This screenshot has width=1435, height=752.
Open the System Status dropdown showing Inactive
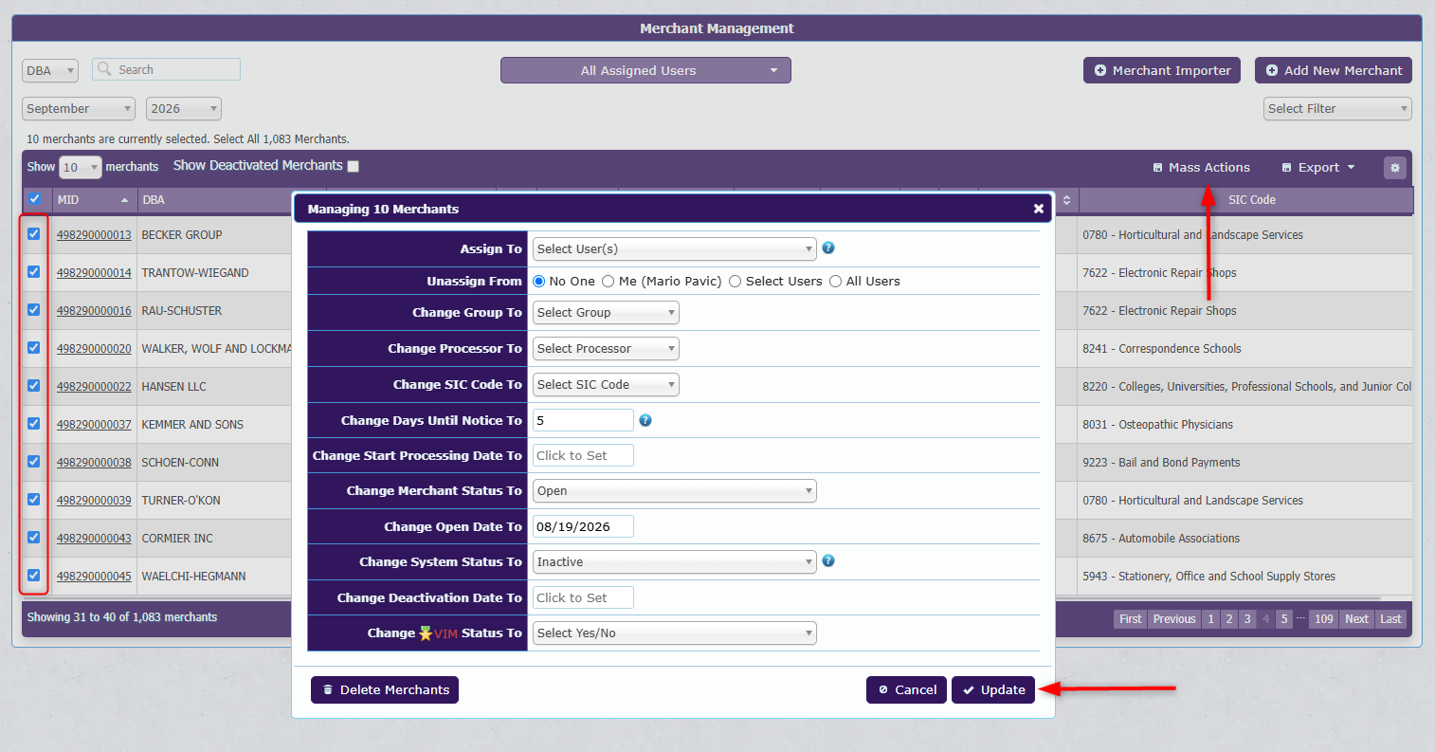(674, 562)
